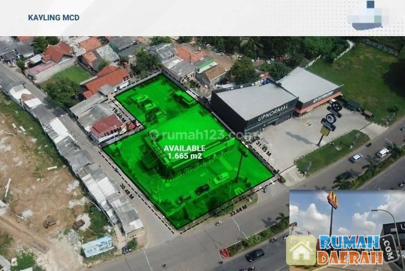Click the McDonald's M logo on the green lot
405x271 pixels.
pos(238,191)
